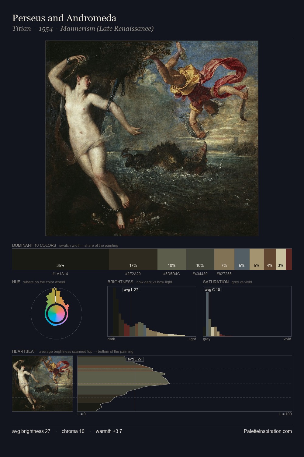The height and width of the screenshot is (457, 304).
Task: Select the narrow dark red swatch
Action: point(289,259)
